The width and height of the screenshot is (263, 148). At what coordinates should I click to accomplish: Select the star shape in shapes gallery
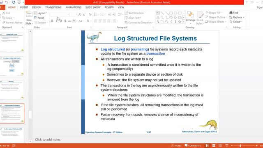point(180,22)
